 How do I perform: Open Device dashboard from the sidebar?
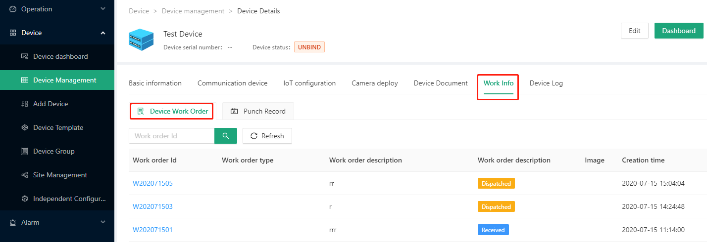[x=57, y=56]
